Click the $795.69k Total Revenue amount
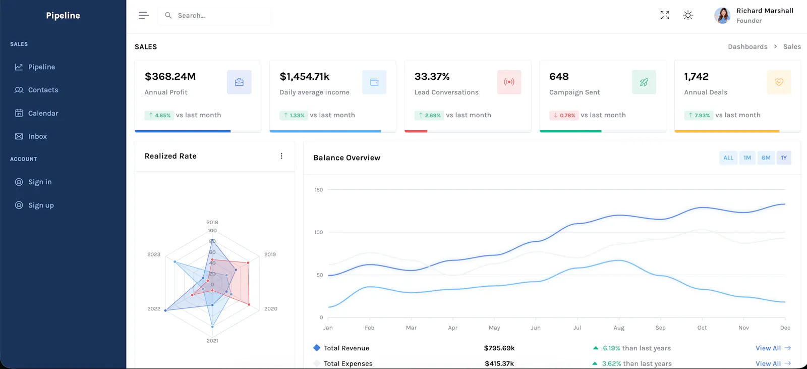This screenshot has width=807, height=369. tap(499, 348)
